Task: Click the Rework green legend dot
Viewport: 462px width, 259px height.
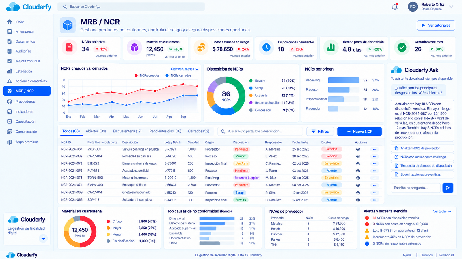Action: pyautogui.click(x=251, y=81)
